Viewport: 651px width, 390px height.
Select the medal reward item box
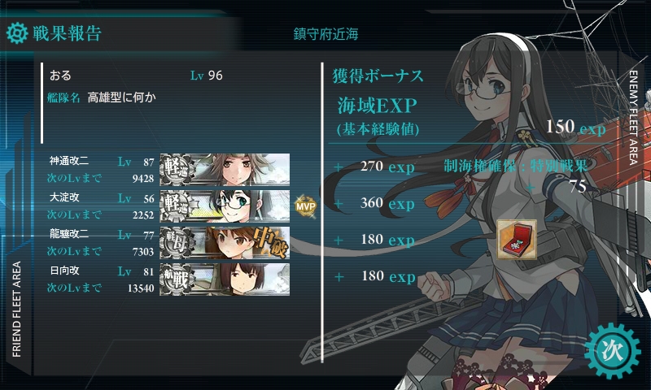(517, 240)
